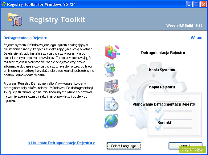Minimize the Registry Toolkit window

189,4
